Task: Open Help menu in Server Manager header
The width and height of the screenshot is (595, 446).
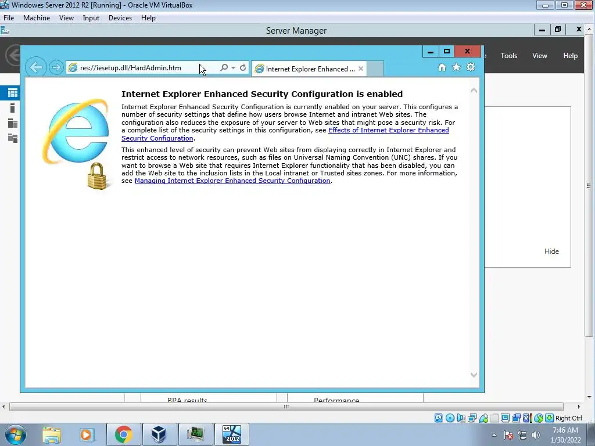Action: tap(570, 56)
